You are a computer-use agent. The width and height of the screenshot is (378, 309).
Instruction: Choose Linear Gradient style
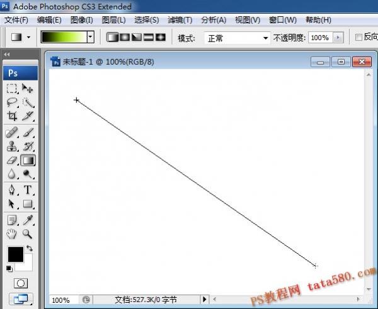(x=112, y=37)
